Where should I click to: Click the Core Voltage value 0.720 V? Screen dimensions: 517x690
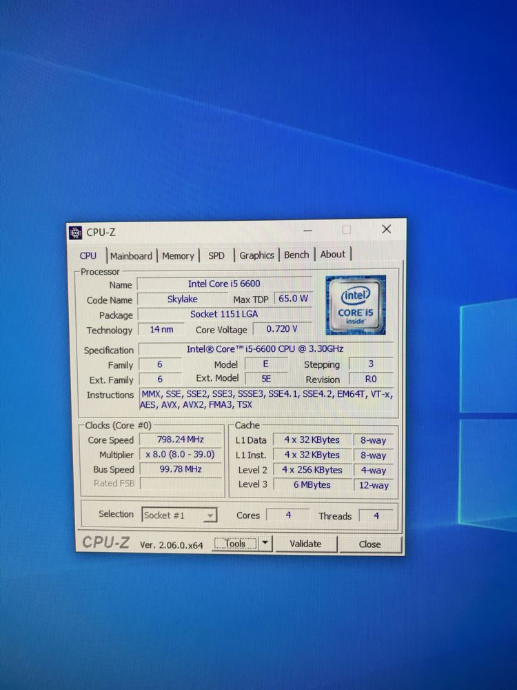pyautogui.click(x=282, y=329)
